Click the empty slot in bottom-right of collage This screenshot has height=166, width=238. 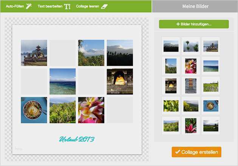click(x=120, y=110)
